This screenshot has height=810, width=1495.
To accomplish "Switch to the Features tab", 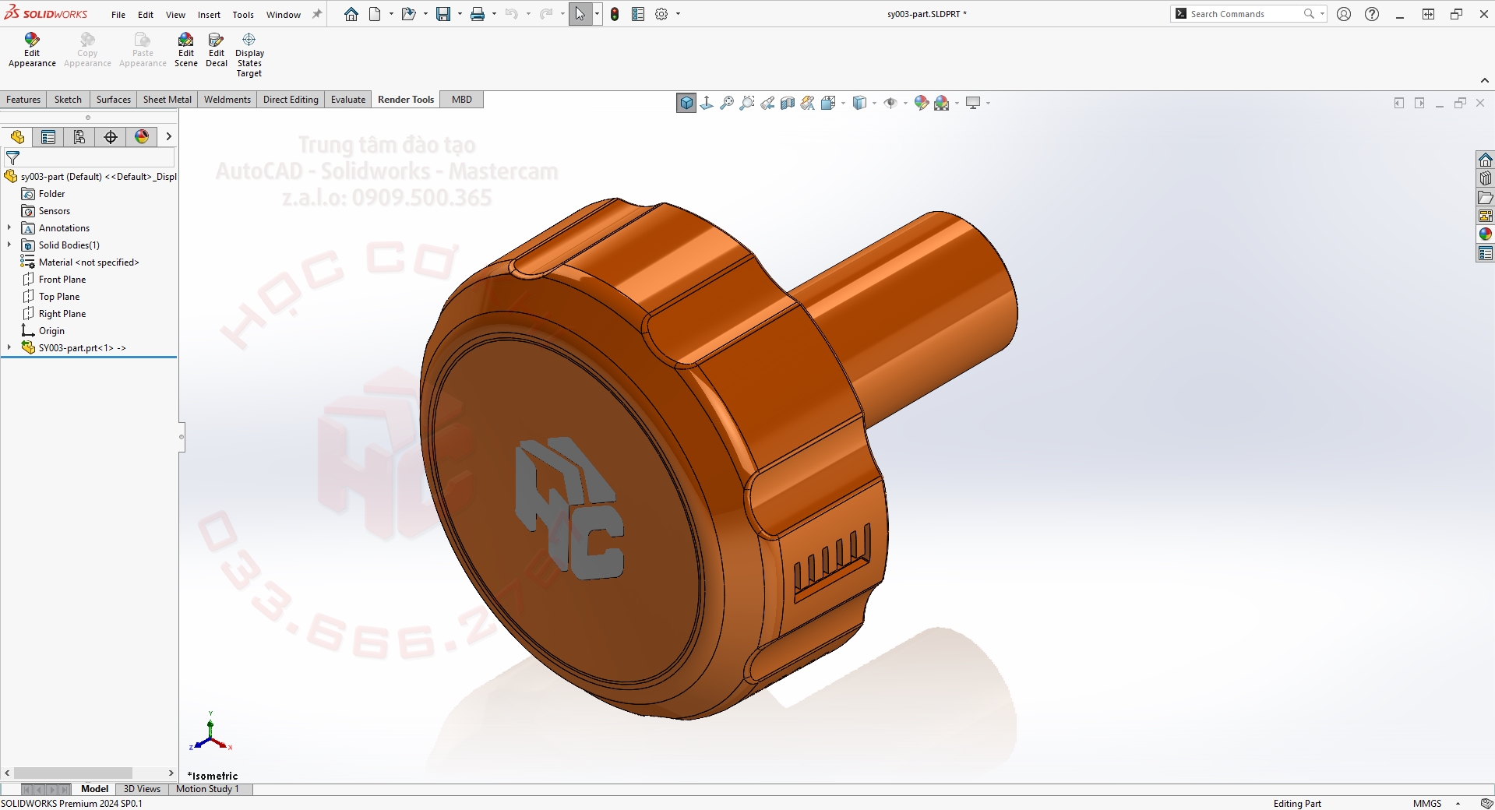I will (x=23, y=100).
